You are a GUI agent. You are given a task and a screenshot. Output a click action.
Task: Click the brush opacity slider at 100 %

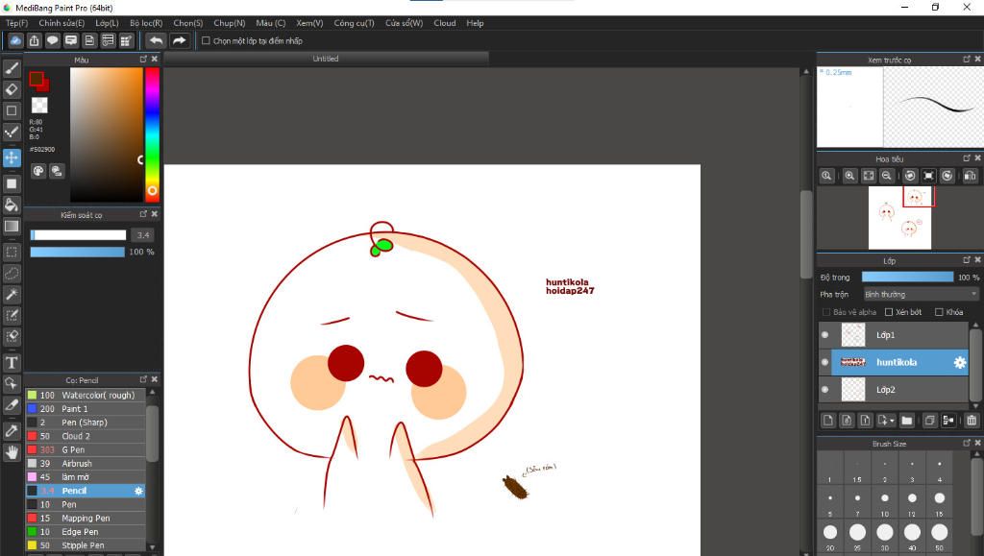tap(78, 252)
